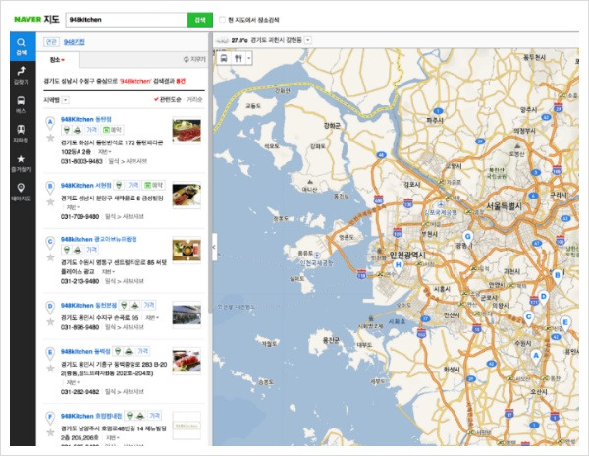This screenshot has height=456, width=589.
Task: Select marker D pin in the results list
Action: click(x=50, y=308)
